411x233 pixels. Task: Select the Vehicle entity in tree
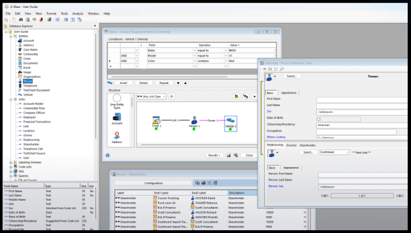tap(28, 95)
